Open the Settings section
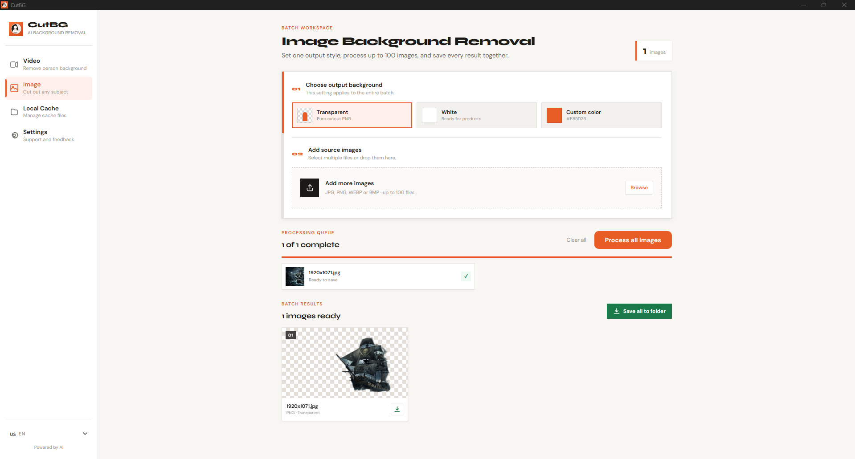Image resolution: width=855 pixels, height=459 pixels. tap(49, 135)
